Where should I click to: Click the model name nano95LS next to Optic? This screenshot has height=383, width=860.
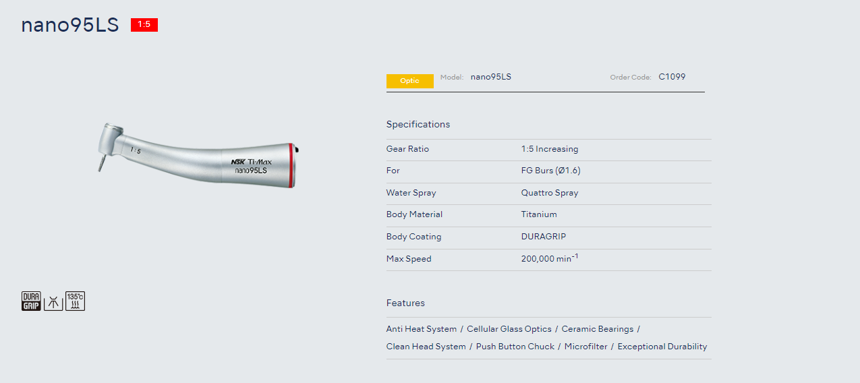click(490, 77)
